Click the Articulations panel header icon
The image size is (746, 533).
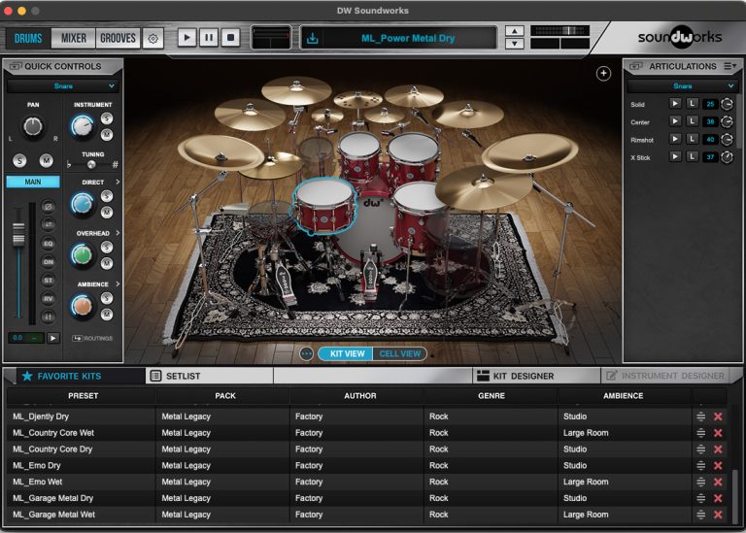(x=636, y=66)
